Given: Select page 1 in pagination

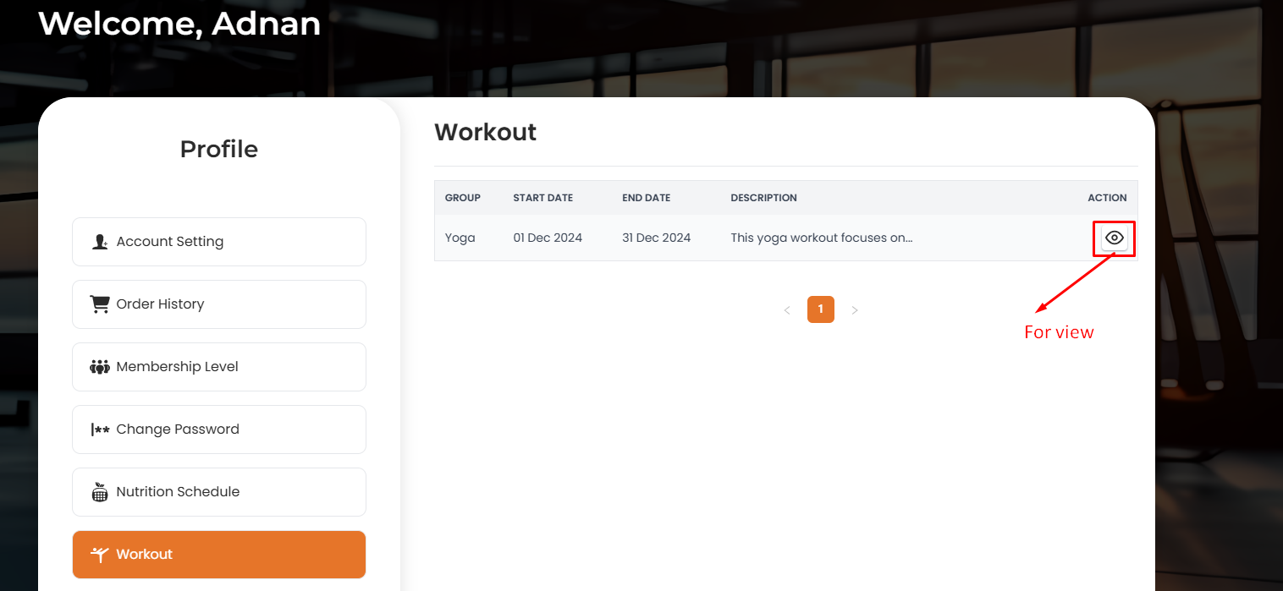Looking at the screenshot, I should point(821,309).
